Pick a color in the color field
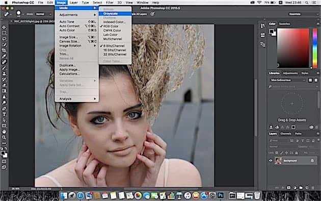Viewport: 321px width, 201px height. coord(293,48)
